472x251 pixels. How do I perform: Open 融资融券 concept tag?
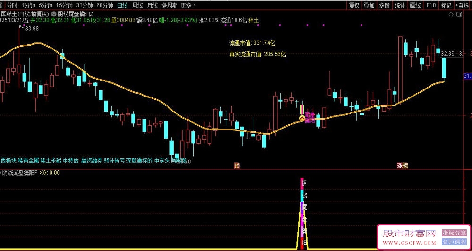92,160
